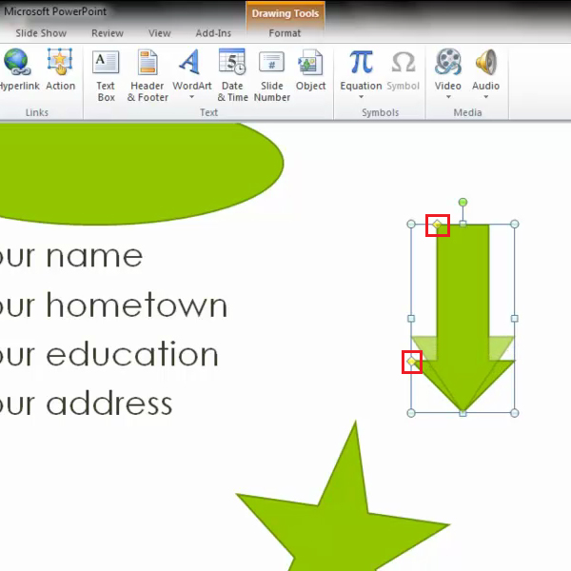This screenshot has height=571, width=571.
Task: Click the Links group label
Action: [x=37, y=112]
